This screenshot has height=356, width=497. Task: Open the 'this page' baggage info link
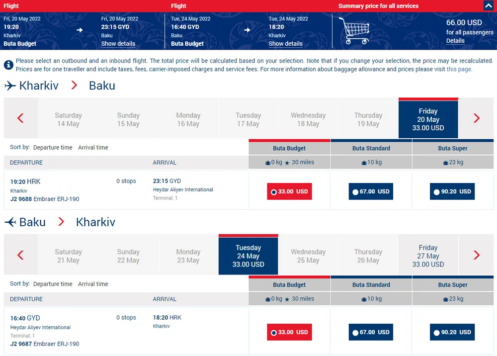point(459,69)
